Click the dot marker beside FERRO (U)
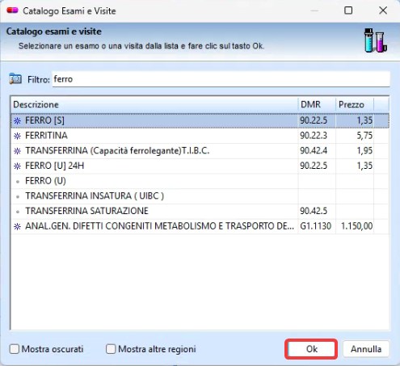The height and width of the screenshot is (366, 400). [x=18, y=182]
